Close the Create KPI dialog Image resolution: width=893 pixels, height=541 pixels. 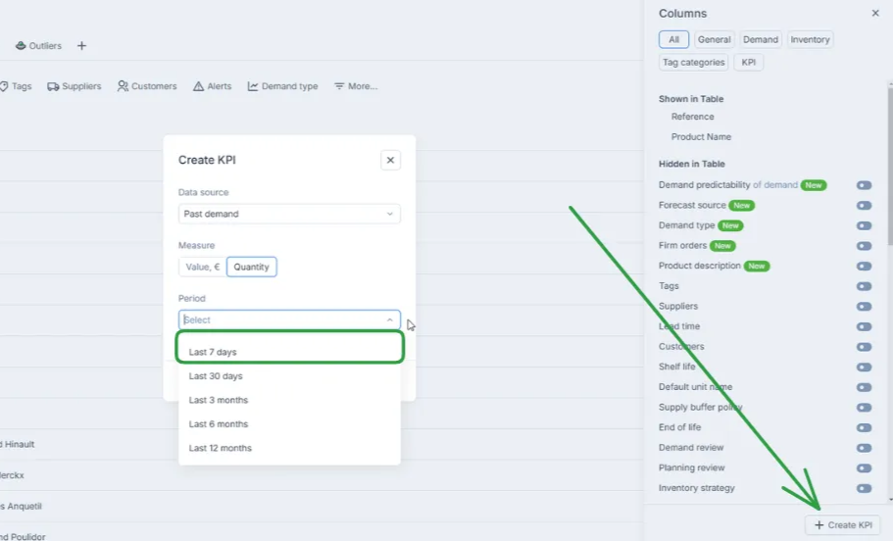[x=390, y=160]
